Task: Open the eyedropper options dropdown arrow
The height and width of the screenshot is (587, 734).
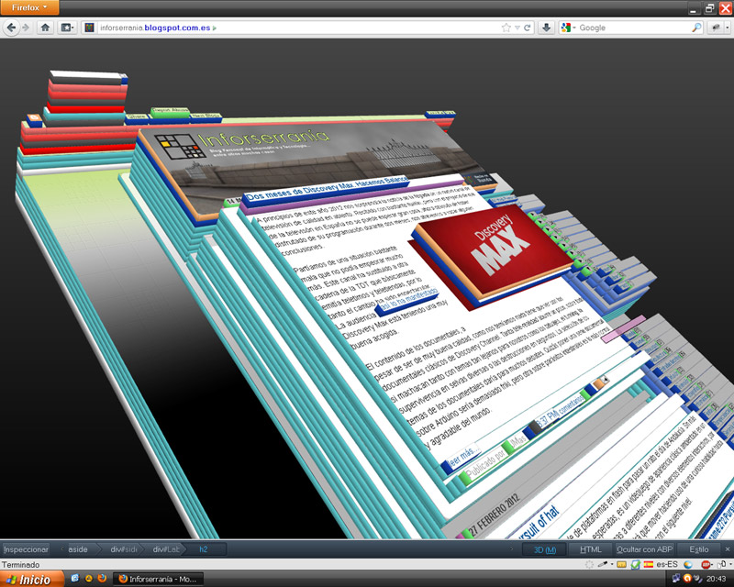Action: (611, 565)
